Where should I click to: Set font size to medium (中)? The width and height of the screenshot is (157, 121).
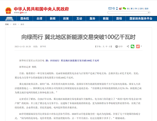coord(106,46)
